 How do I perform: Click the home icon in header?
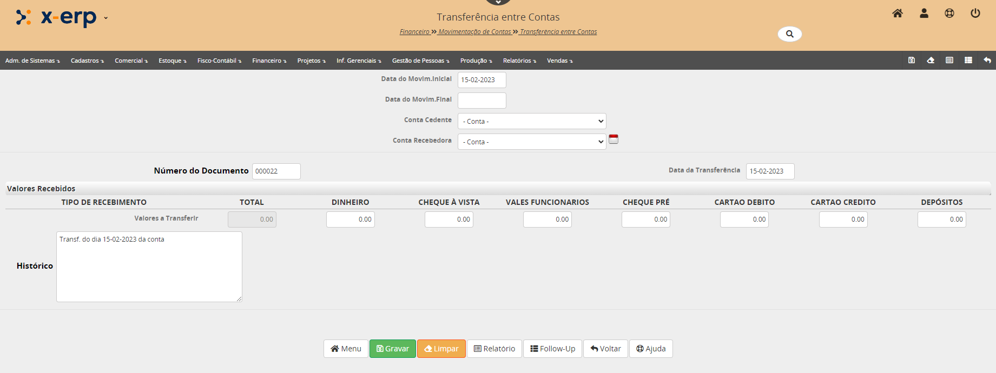click(x=898, y=14)
